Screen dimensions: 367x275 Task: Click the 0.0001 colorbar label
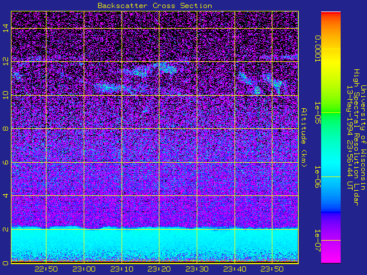coord(317,49)
